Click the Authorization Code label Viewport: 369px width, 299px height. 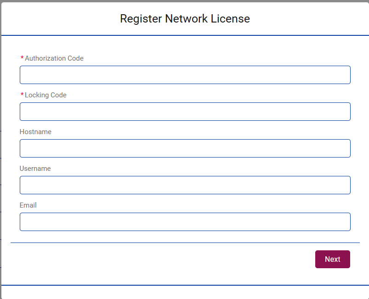54,58
